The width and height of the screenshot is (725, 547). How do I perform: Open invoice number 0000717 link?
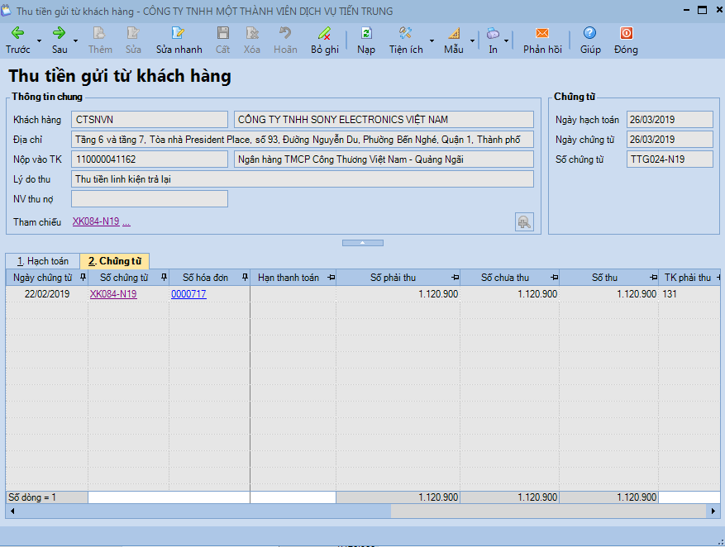point(188,294)
